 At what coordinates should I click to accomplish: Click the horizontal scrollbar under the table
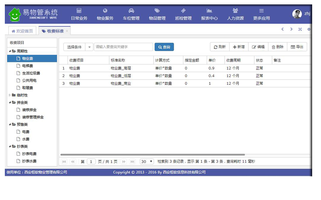[x=152, y=154]
